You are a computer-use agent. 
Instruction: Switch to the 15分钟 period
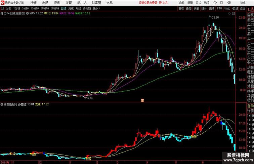coord(35,8)
